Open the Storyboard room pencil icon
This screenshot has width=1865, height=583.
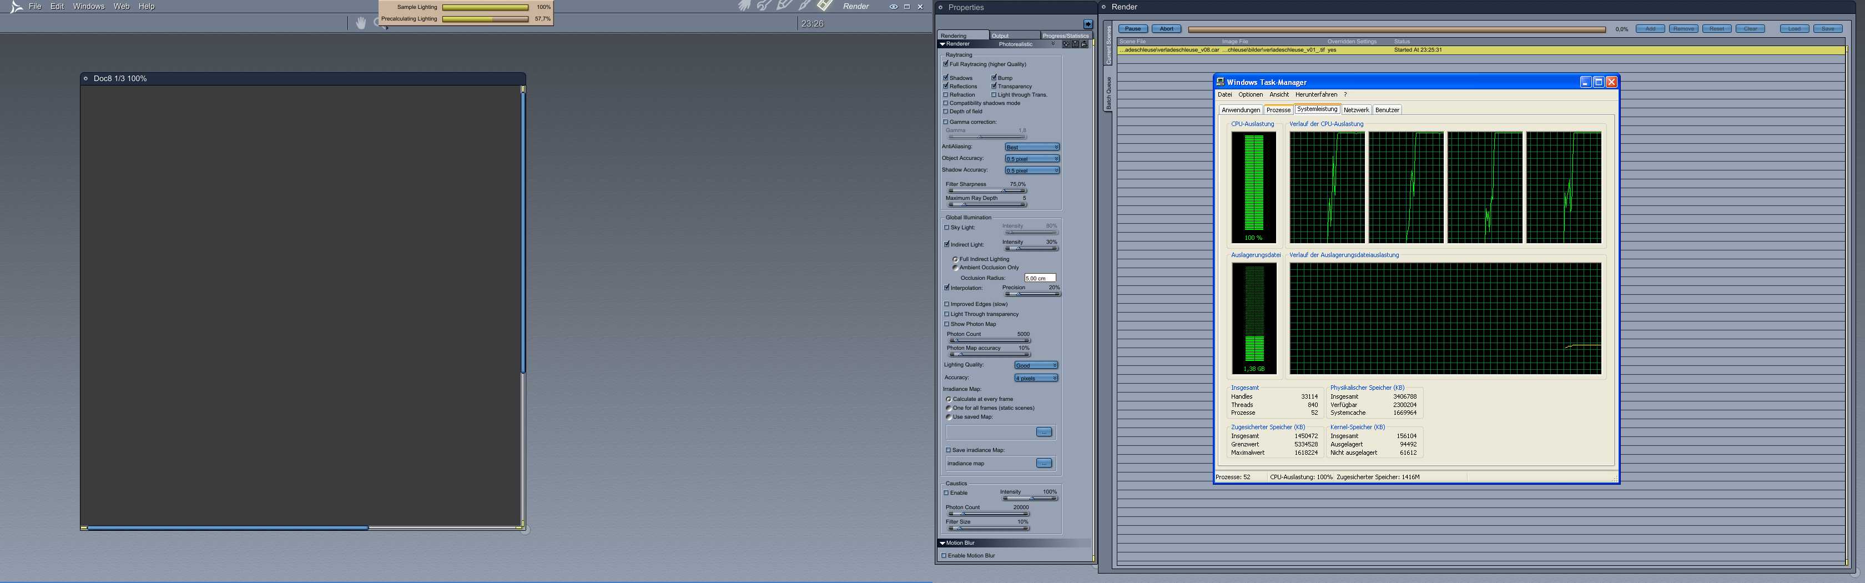[784, 6]
